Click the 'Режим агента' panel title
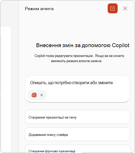 tap(39, 9)
